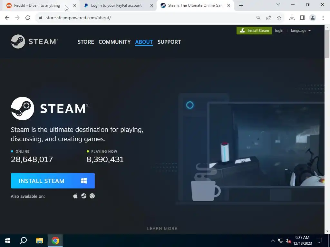Open Chrome tab search chevron
This screenshot has height=247, width=330.
click(x=278, y=5)
